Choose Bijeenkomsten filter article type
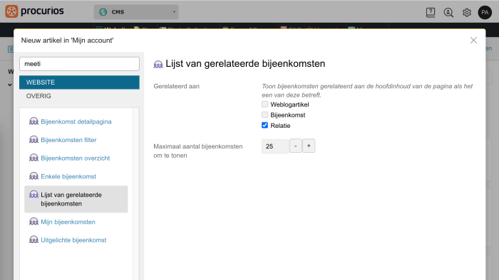 click(68, 140)
